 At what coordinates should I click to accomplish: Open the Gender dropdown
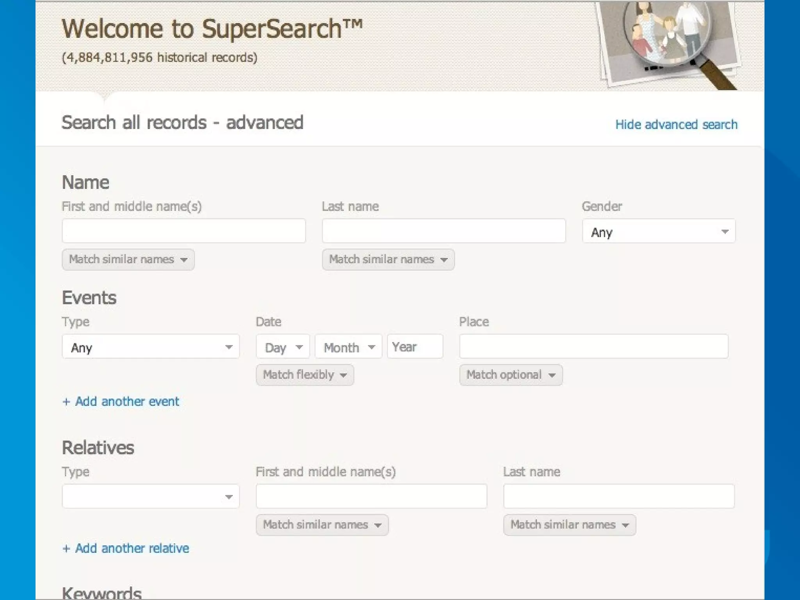(x=659, y=231)
